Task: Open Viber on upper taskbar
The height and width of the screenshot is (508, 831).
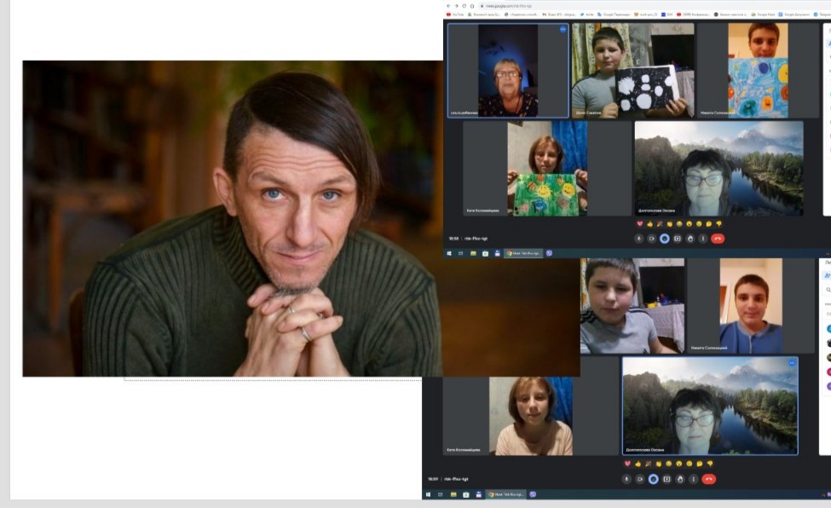Action: click(x=549, y=253)
